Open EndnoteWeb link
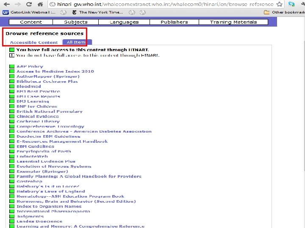The height and width of the screenshot is (228, 305). tap(32, 157)
